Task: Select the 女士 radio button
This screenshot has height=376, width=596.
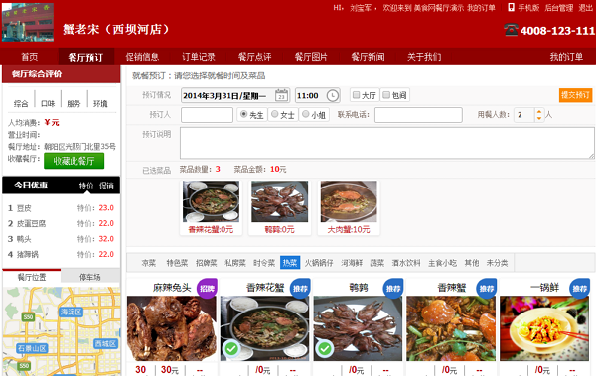Action: pos(275,114)
